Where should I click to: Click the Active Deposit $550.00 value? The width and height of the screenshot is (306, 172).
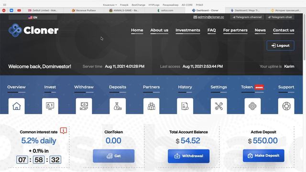coord(262,140)
